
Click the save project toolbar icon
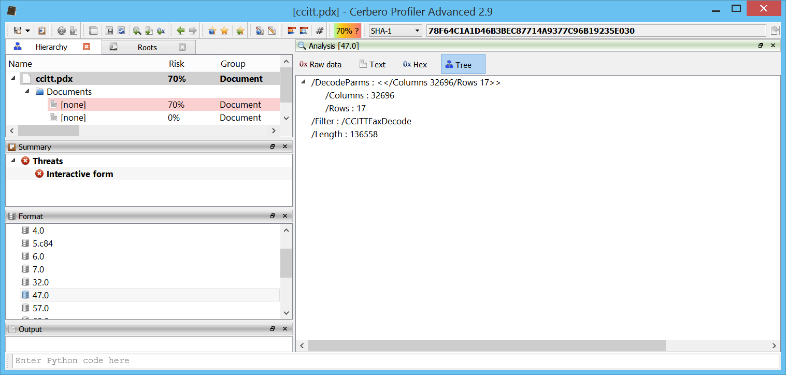18,31
